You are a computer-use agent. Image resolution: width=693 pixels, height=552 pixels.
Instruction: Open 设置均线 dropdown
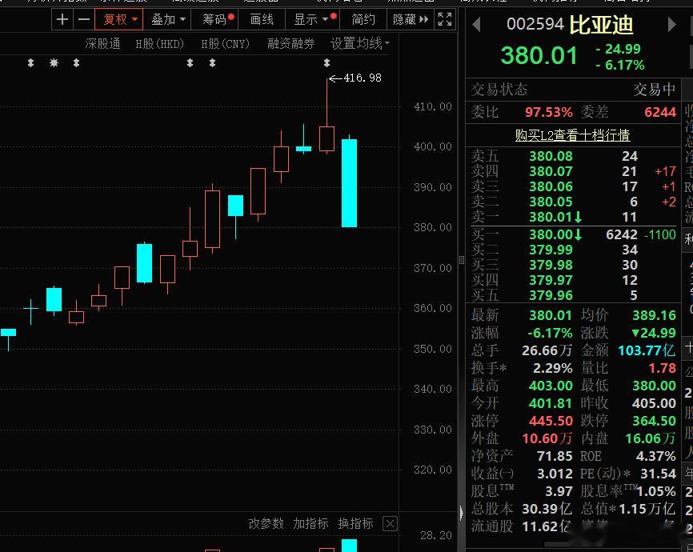pyautogui.click(x=360, y=43)
